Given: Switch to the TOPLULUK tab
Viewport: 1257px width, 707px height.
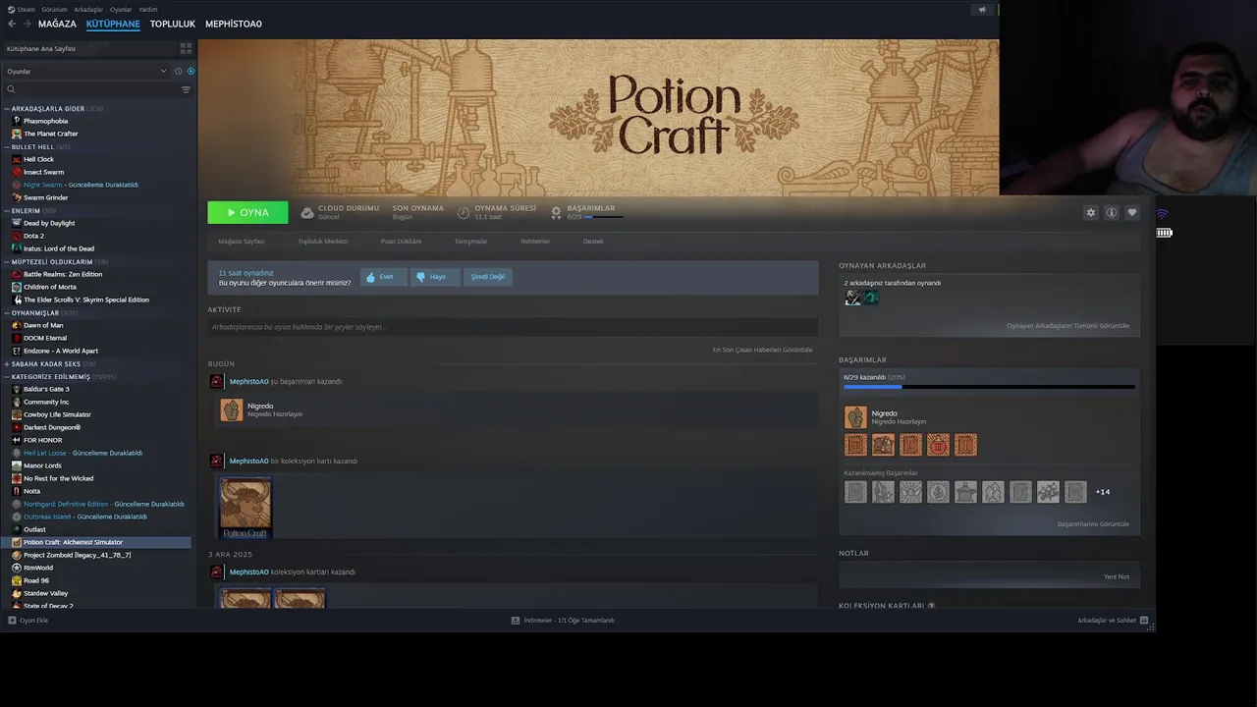Looking at the screenshot, I should 173,24.
